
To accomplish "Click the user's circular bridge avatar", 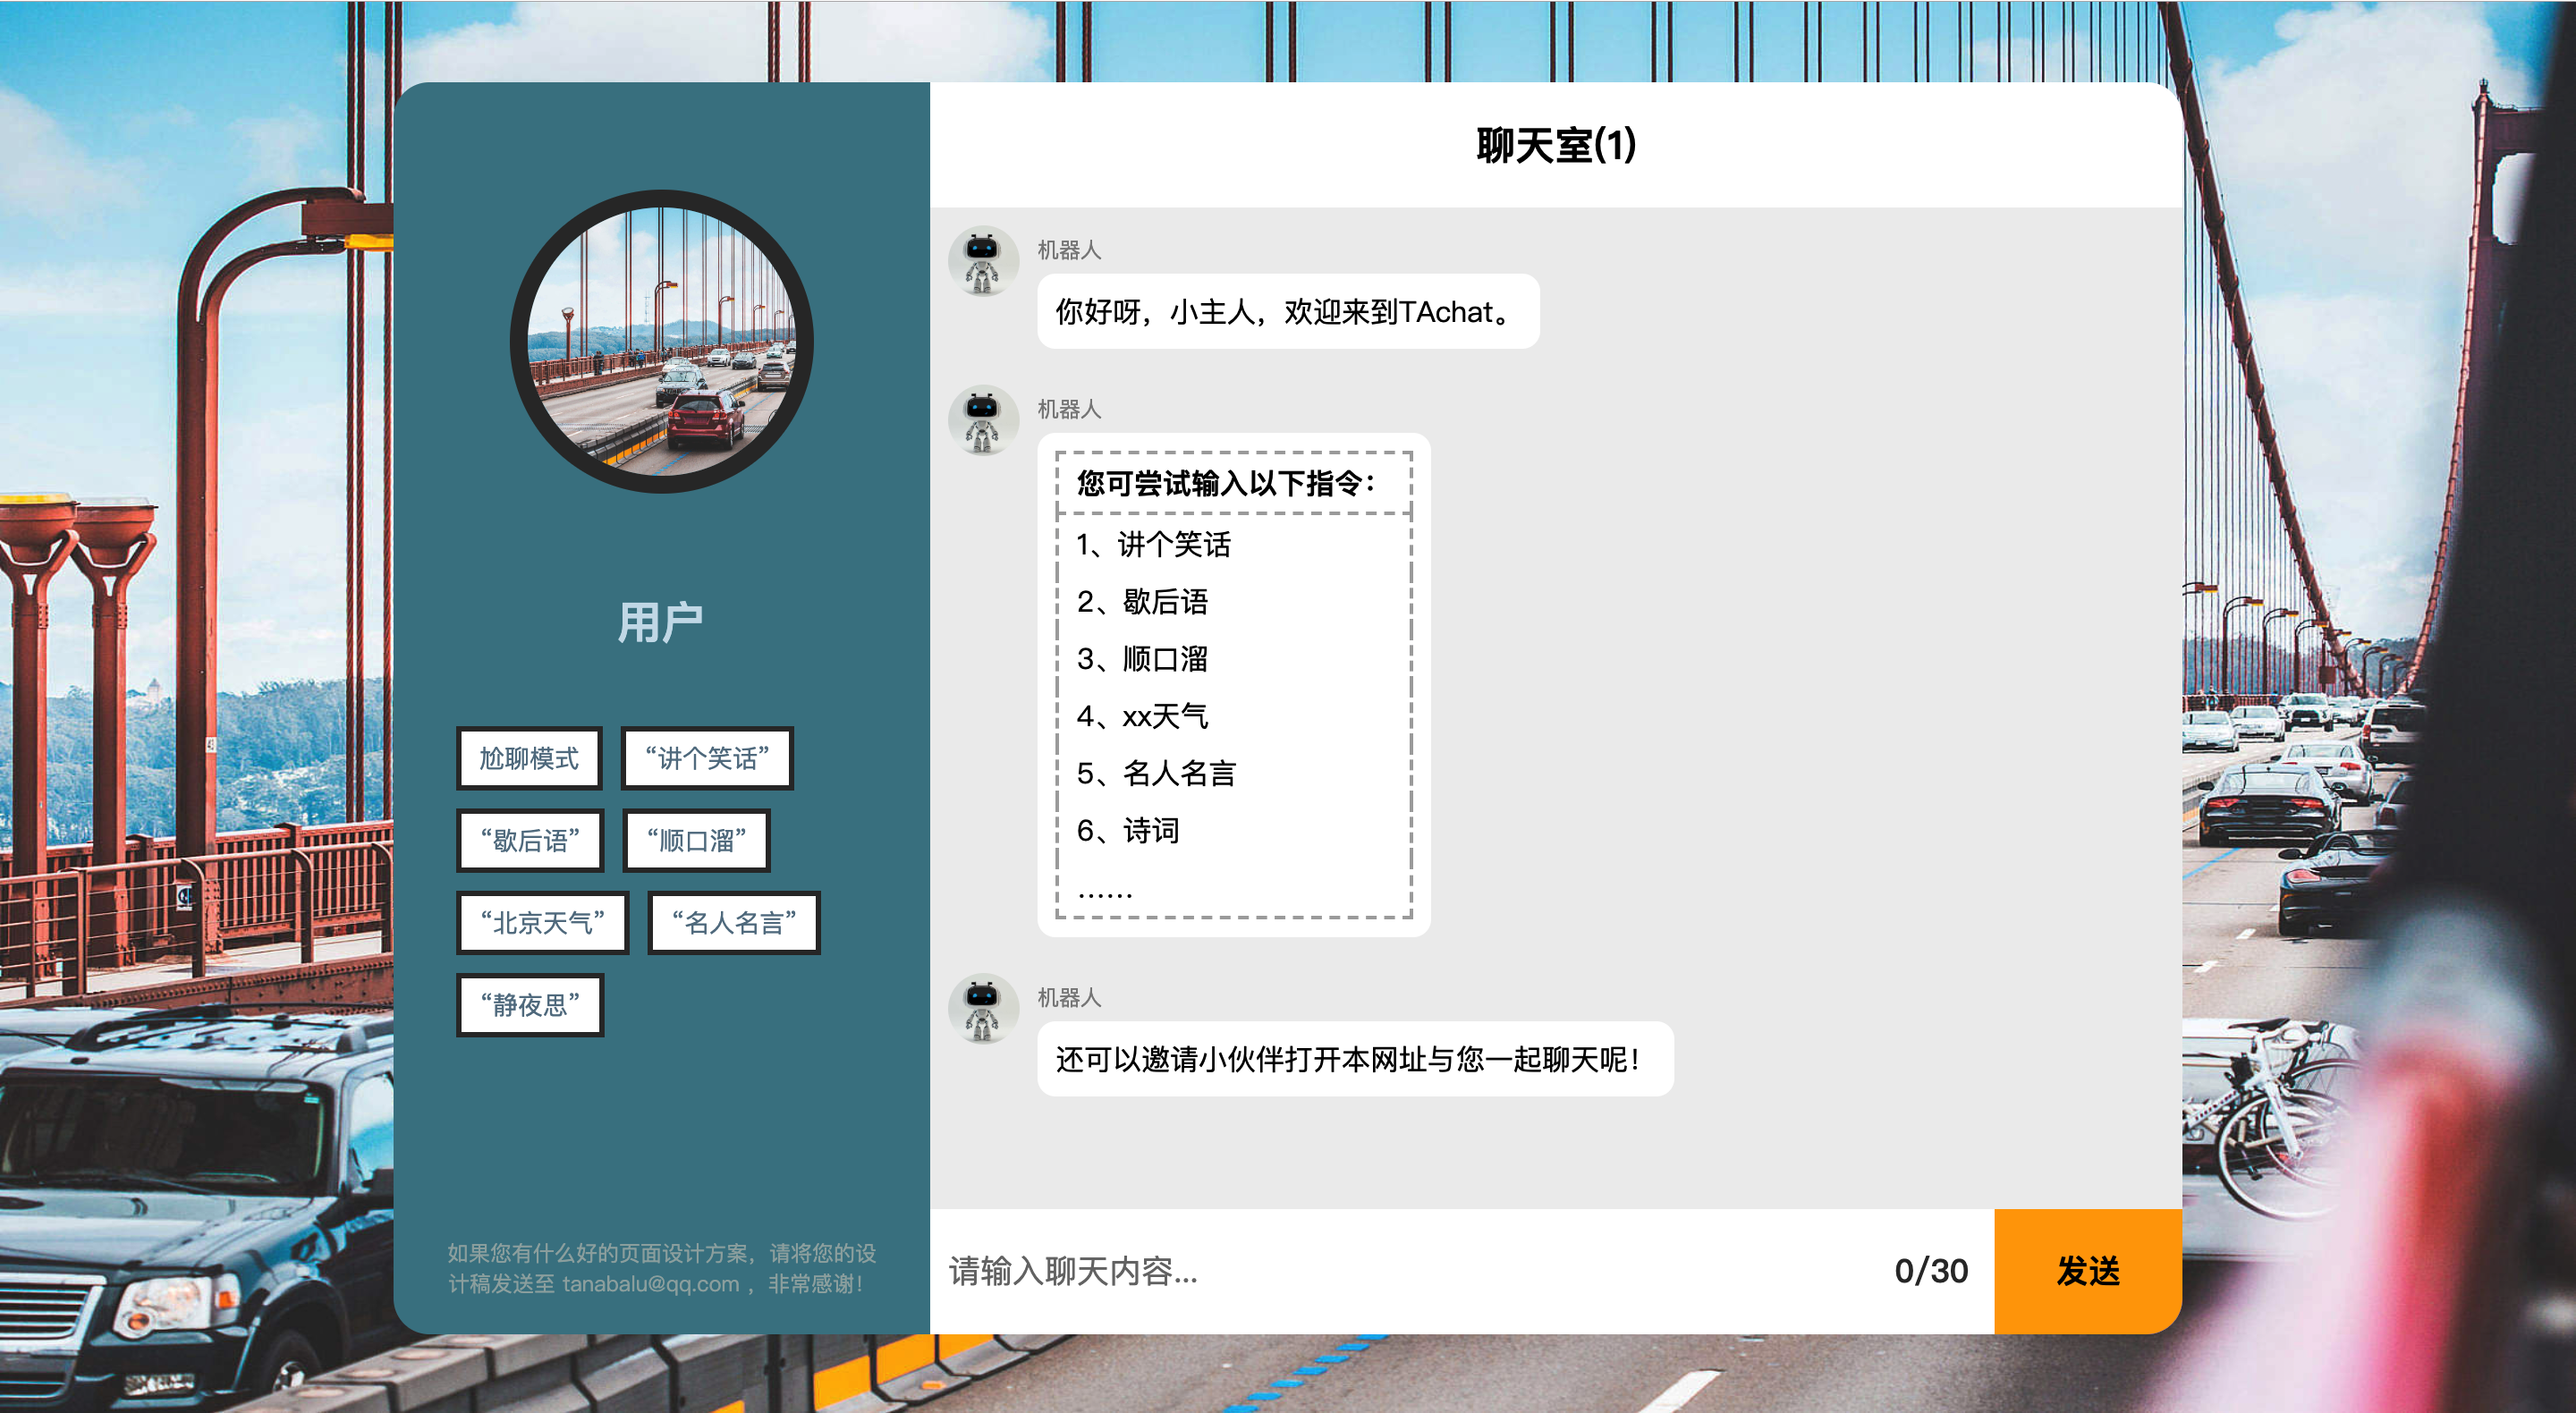I will pyautogui.click(x=661, y=341).
